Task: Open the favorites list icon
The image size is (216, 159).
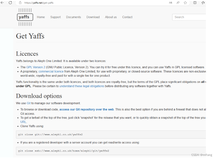Action: pos(203,3)
